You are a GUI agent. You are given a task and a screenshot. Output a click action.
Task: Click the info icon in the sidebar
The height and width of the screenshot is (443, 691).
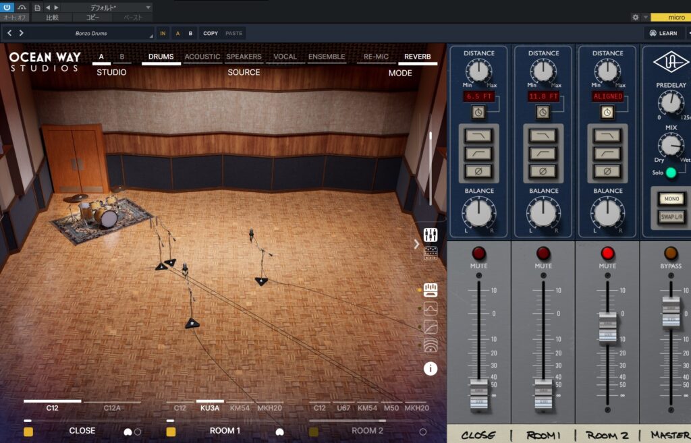pyautogui.click(x=431, y=368)
